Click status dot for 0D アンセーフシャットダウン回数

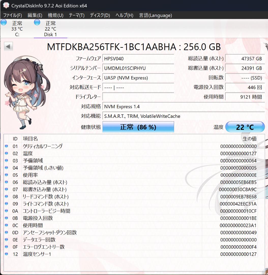[x=6, y=232]
